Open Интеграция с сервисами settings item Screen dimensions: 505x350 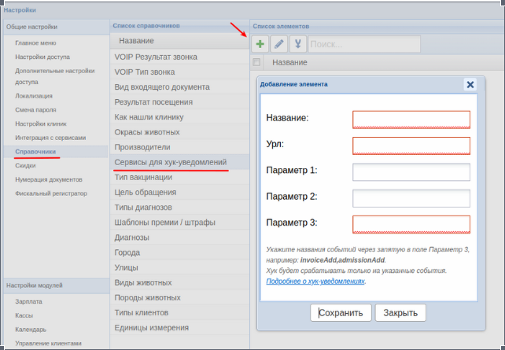50,138
